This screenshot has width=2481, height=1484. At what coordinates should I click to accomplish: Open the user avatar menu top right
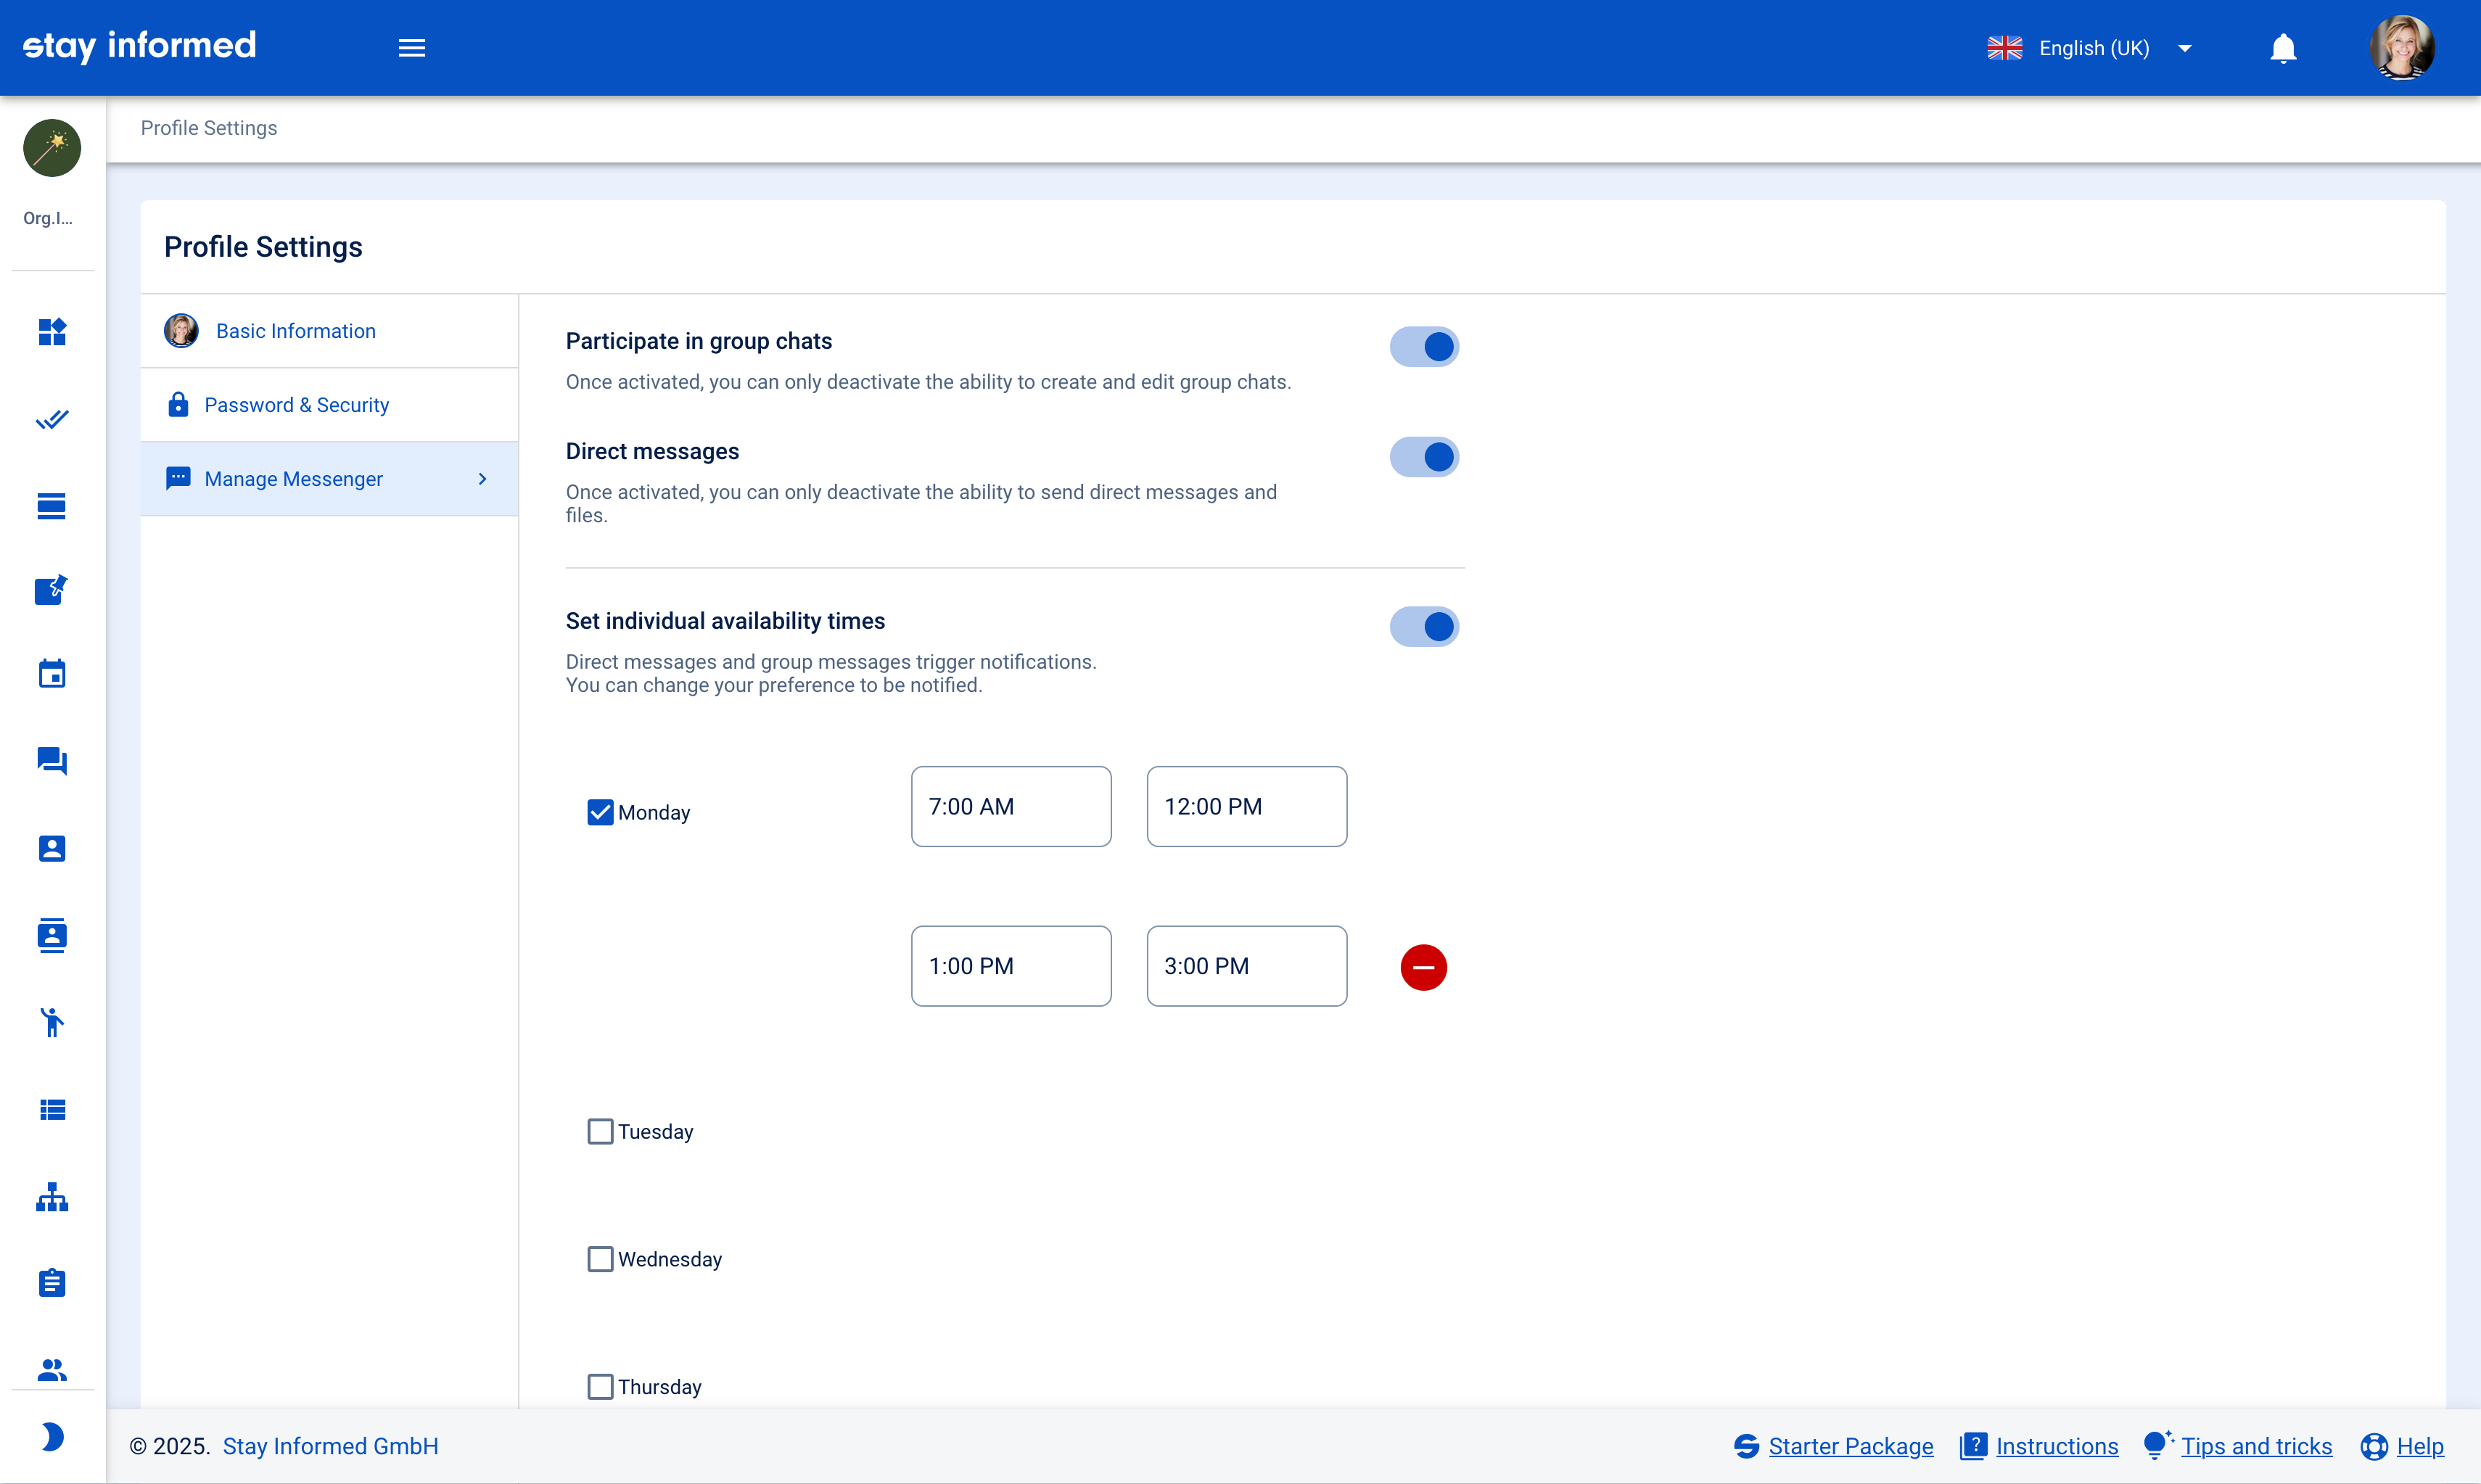point(2401,47)
